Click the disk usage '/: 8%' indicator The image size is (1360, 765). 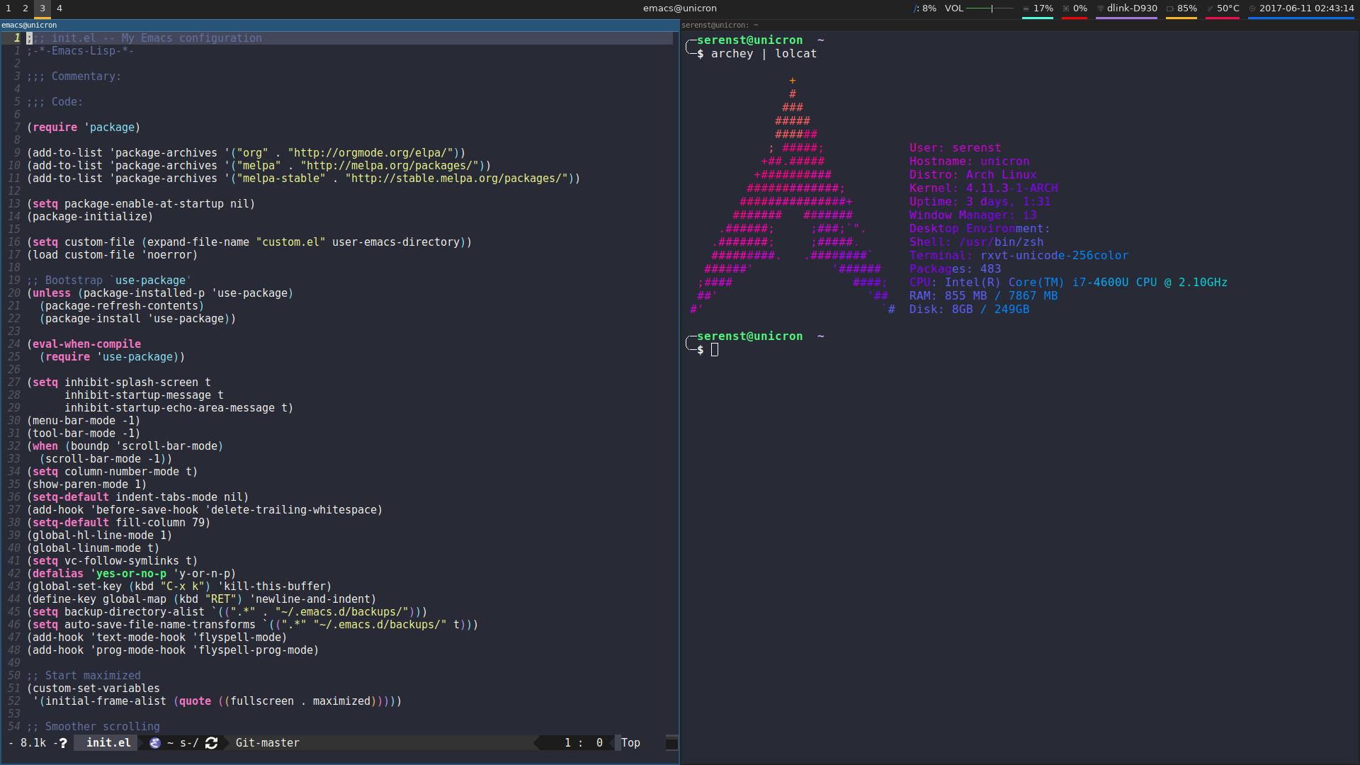(x=925, y=8)
